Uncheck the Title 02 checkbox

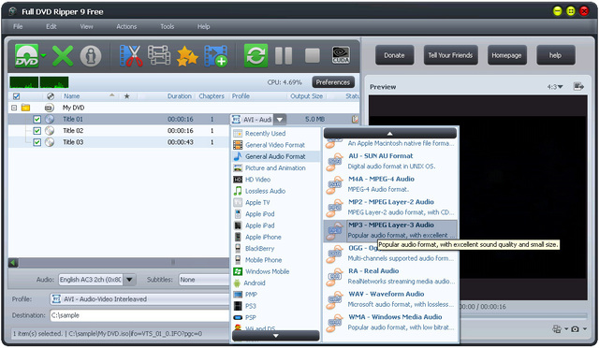(37, 131)
